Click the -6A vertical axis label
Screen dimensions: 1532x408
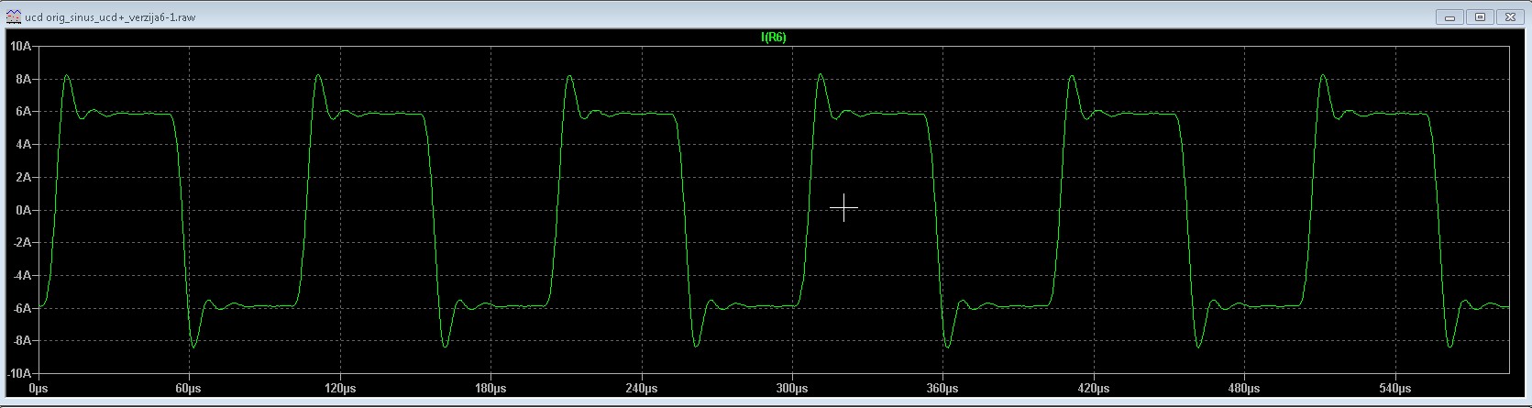pos(22,308)
